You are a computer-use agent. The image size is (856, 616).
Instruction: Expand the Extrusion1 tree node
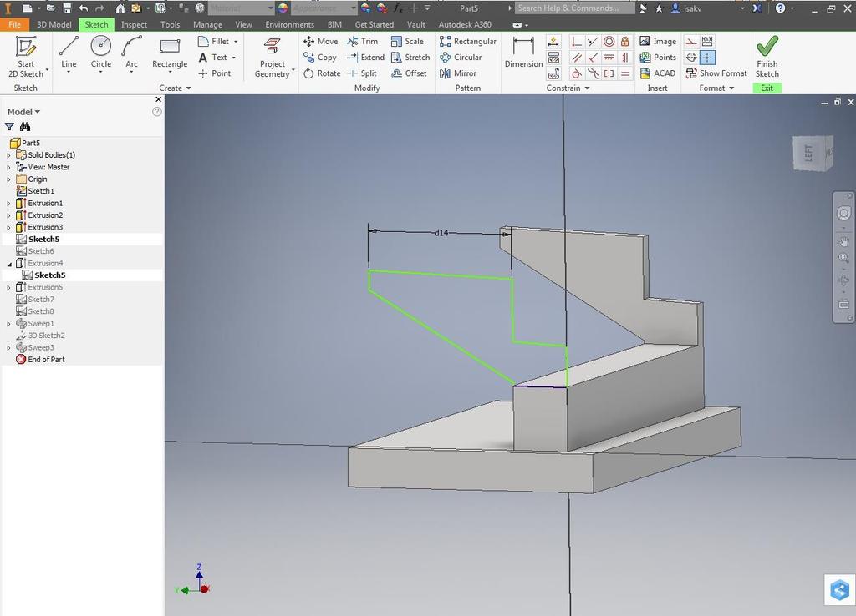click(8, 204)
